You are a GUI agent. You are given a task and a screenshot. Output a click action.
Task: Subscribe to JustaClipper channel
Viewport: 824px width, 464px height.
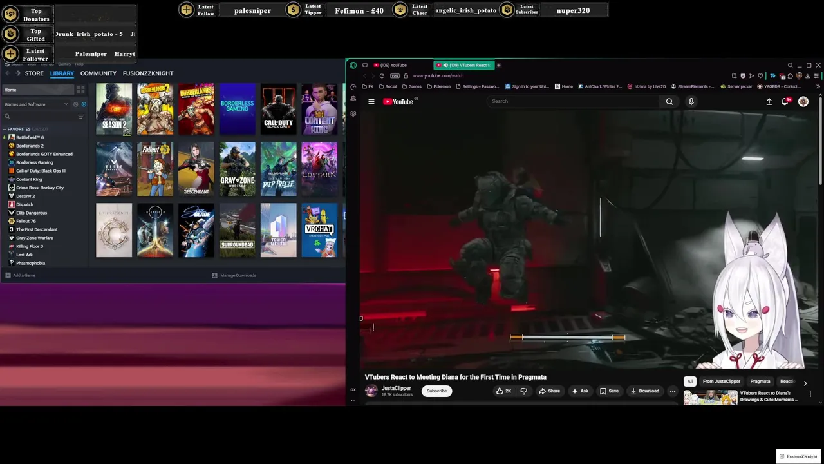(436, 391)
